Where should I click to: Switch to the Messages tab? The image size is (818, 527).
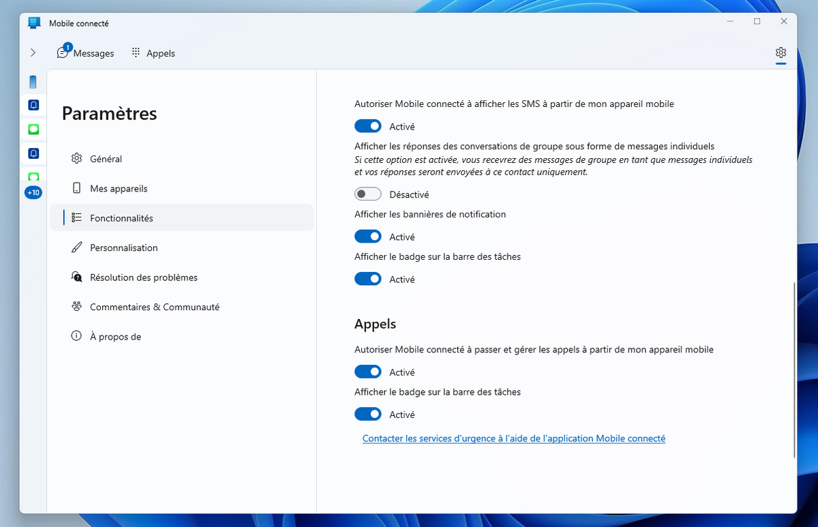pyautogui.click(x=86, y=52)
